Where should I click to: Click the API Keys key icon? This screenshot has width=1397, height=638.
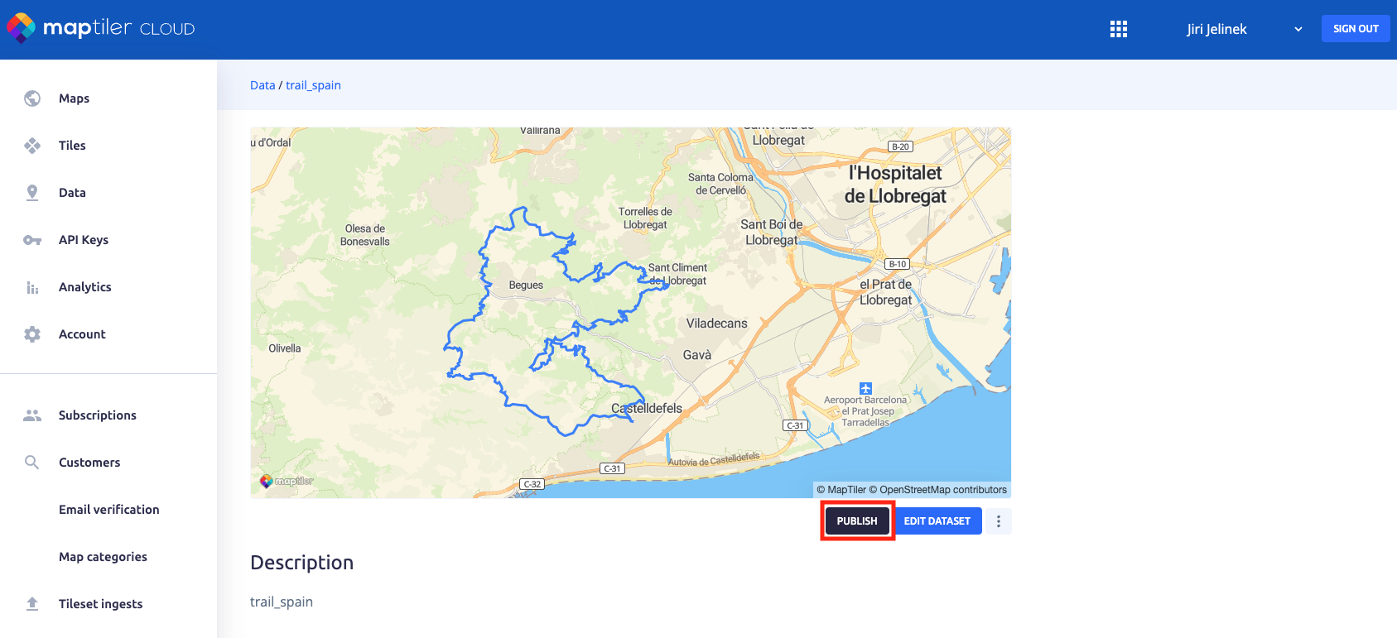pos(32,240)
